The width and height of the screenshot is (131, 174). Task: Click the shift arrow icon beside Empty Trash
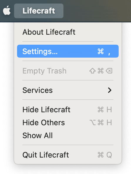pyautogui.click(x=93, y=71)
